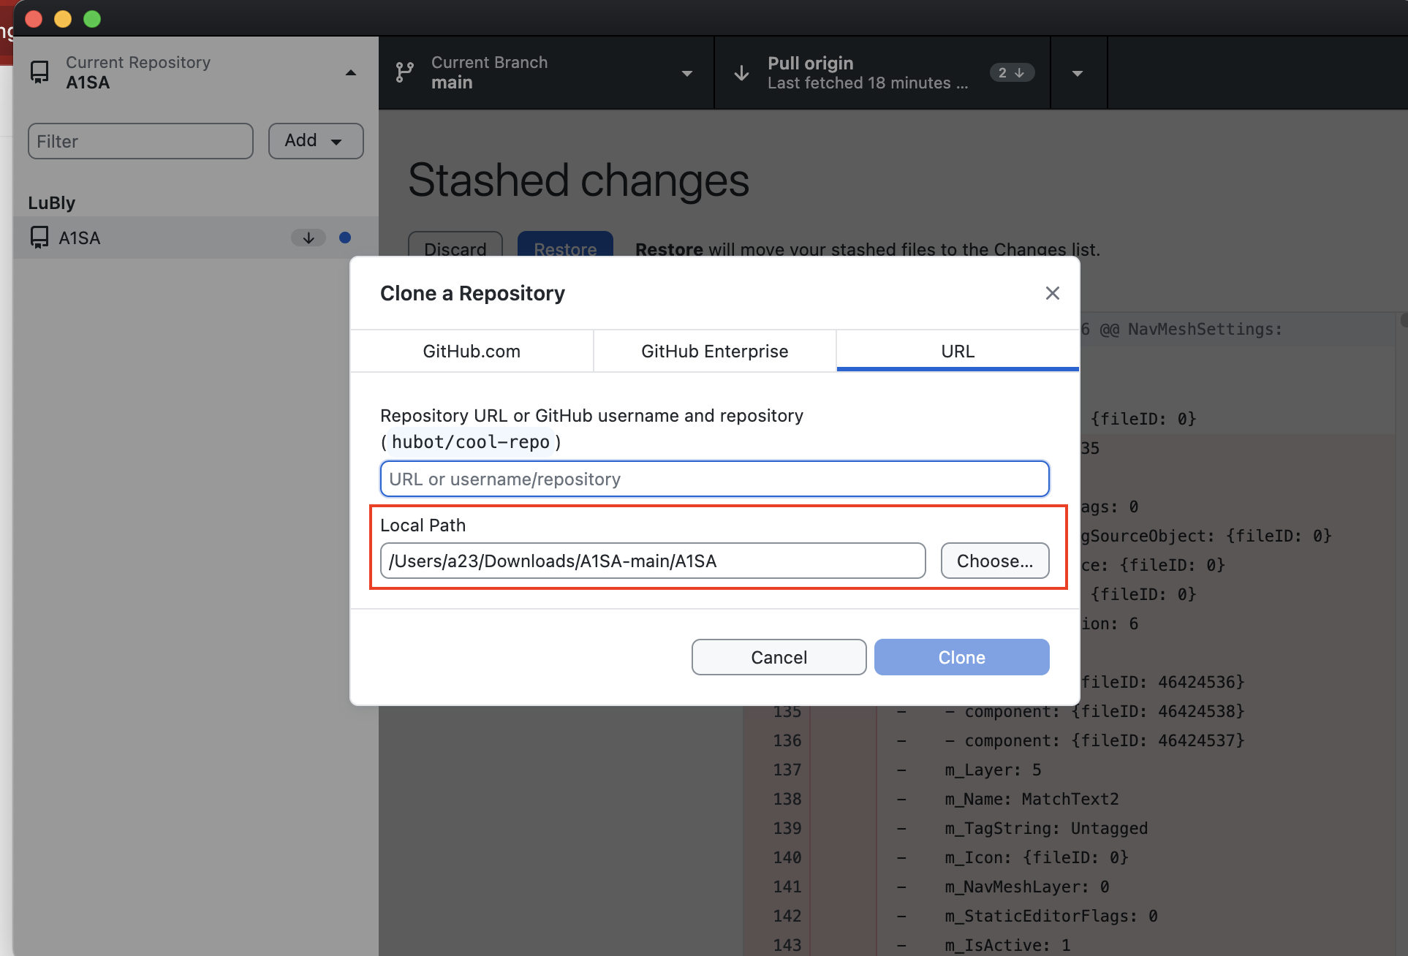Click the Local Path text field
The image size is (1408, 956).
(652, 561)
